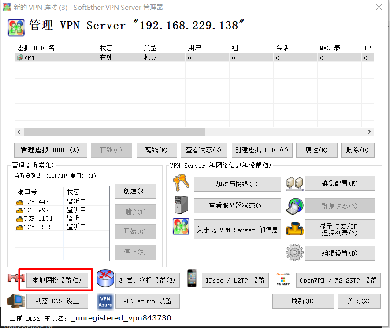The height and width of the screenshot is (328, 390).
Task: Click the listener 开始(G) button
Action: (135, 232)
